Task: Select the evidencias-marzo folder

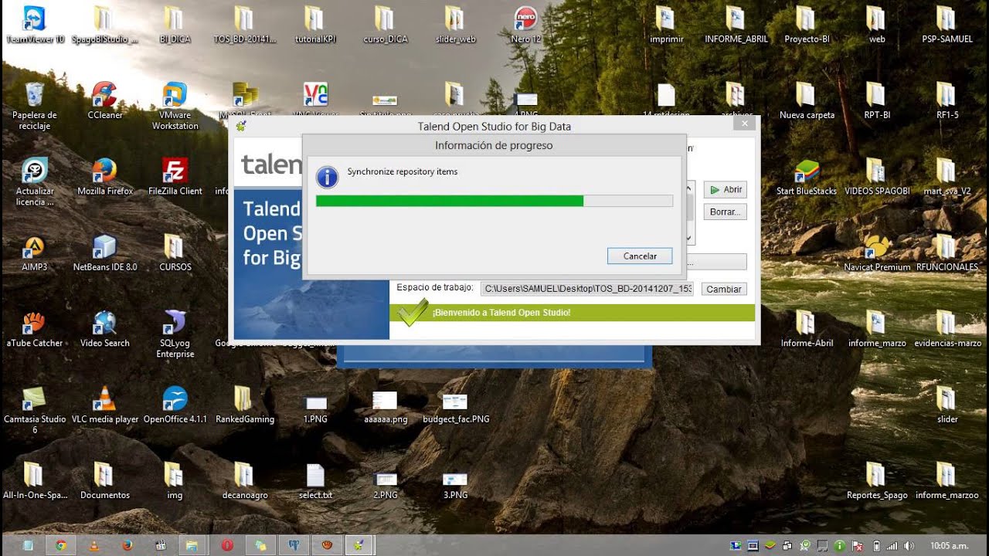Action: pos(947,329)
